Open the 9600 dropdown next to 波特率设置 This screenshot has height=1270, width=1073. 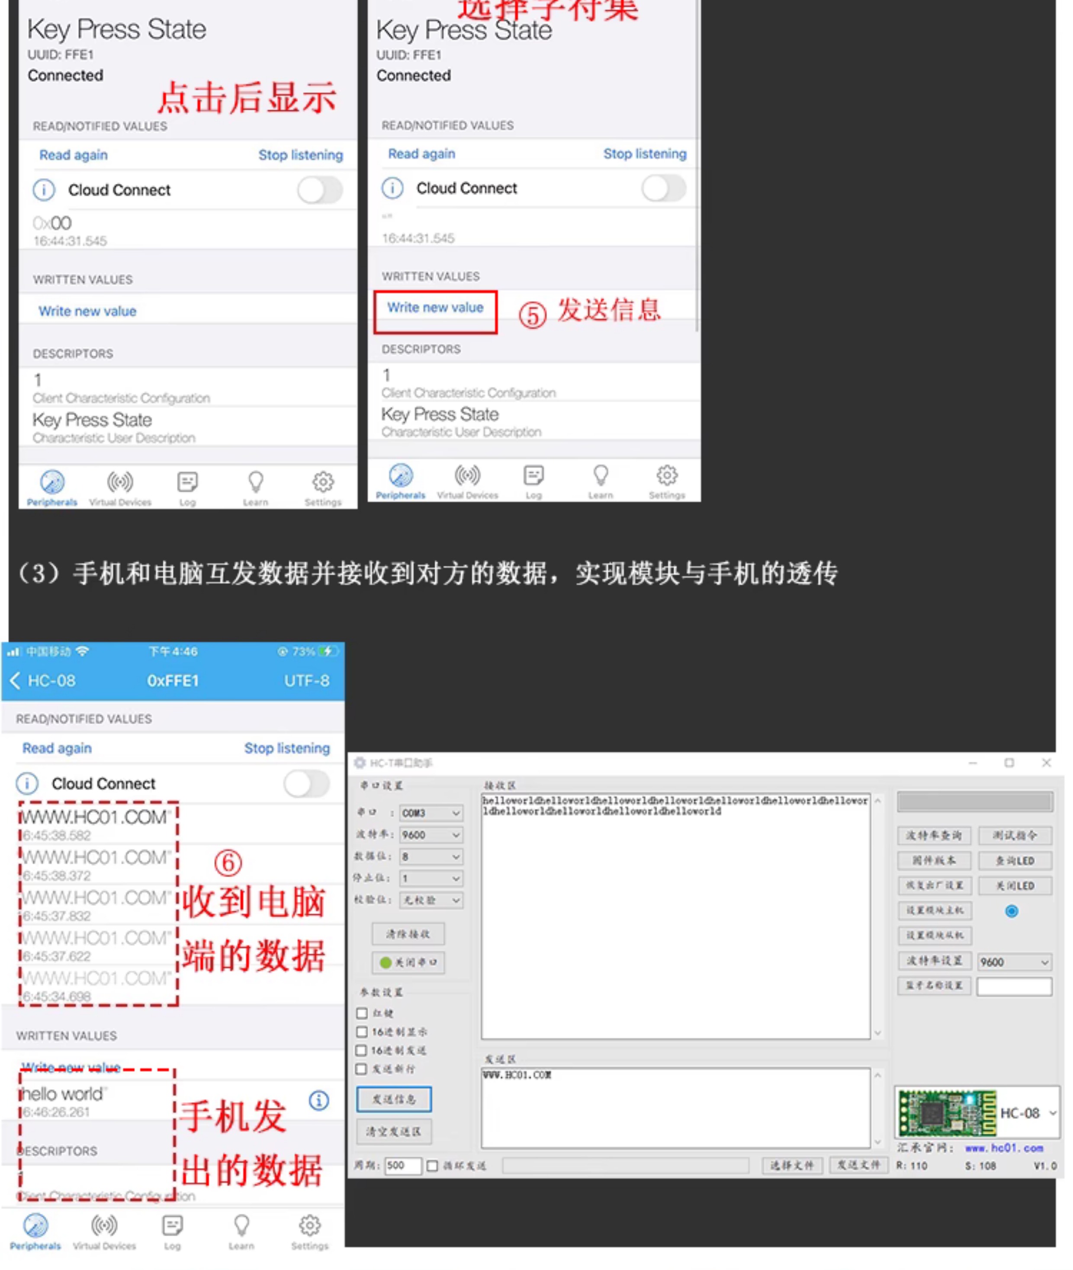tap(1015, 962)
